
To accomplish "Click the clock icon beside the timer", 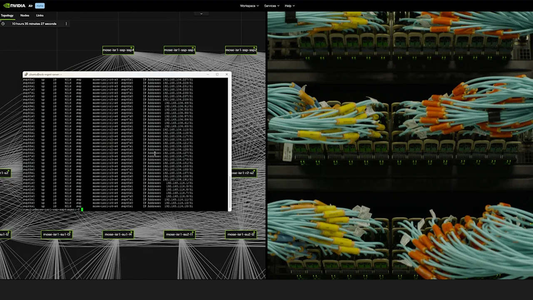I will (3, 24).
